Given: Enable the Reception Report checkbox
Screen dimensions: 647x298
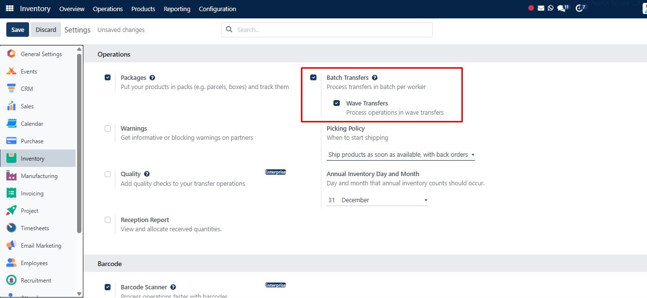Looking at the screenshot, I should click(x=108, y=220).
